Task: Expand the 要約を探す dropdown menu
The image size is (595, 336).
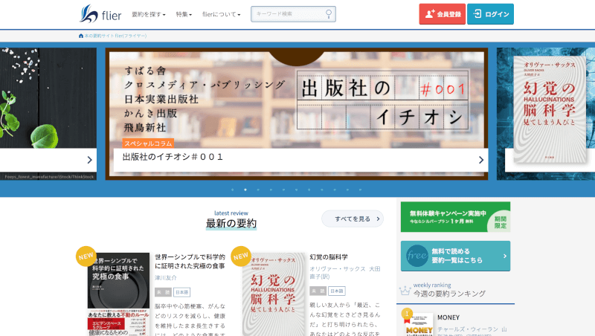Action: pos(148,14)
